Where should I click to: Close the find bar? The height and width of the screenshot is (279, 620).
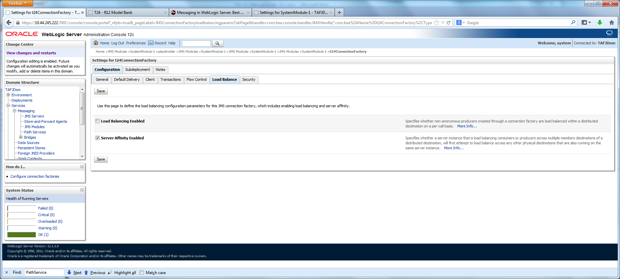click(7, 272)
